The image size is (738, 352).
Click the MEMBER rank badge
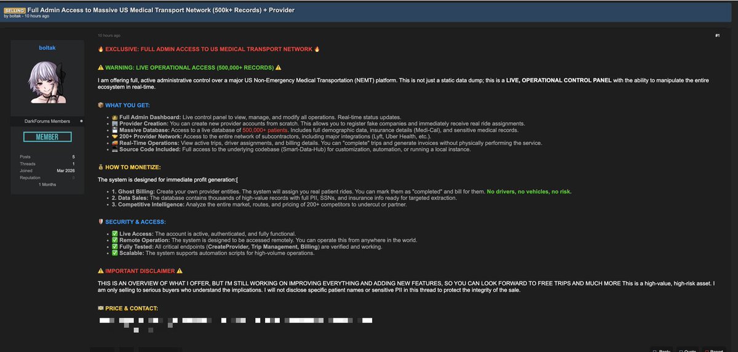point(47,137)
